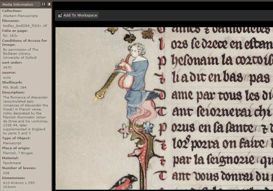Select the 'Western Manuscripts' collection value
Screen dimensions: 273x191
[20, 16]
